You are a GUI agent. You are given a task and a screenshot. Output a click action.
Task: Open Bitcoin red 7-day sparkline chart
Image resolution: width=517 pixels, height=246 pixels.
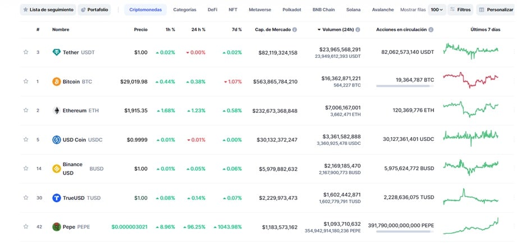471,80
